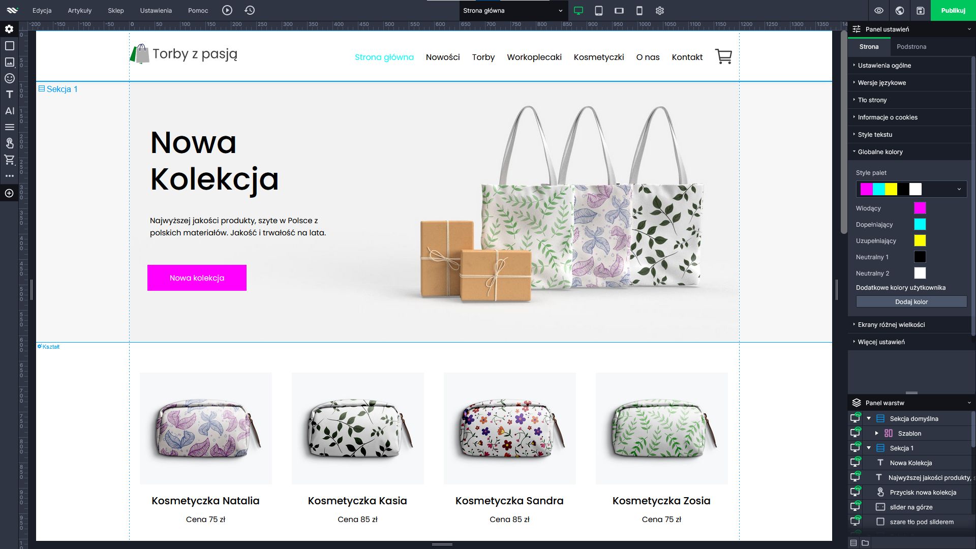Switch to the Podstrona tab
Viewport: 976px width, 549px height.
click(x=911, y=46)
